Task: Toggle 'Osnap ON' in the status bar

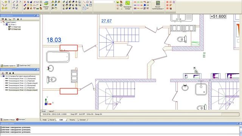Action: 98,114
